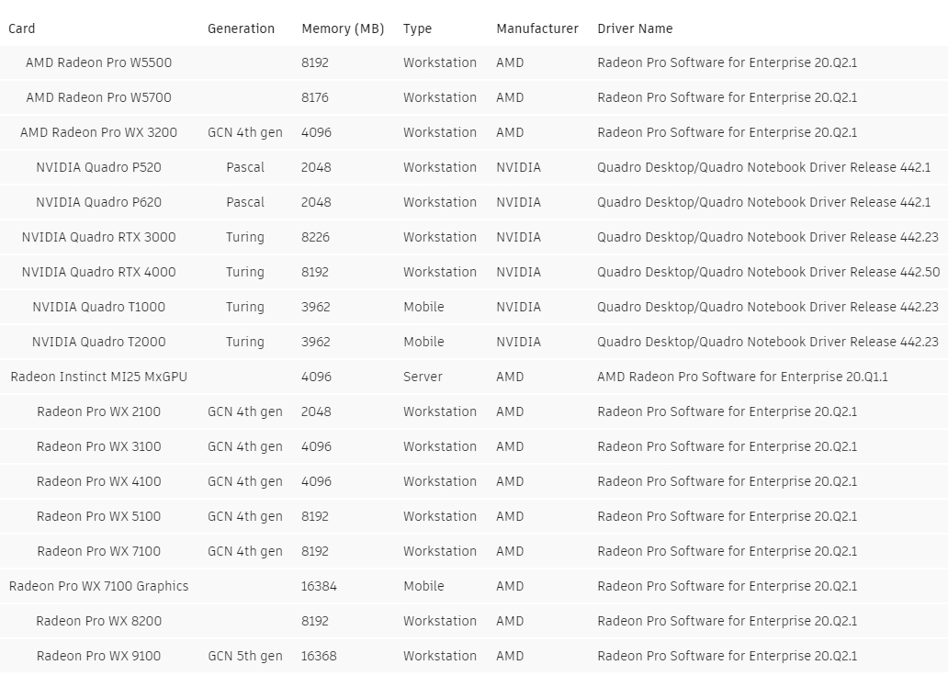Screen dimensions: 948x676
Task: Select the Radeon Pro WX 2100 card name
Action: 98,411
